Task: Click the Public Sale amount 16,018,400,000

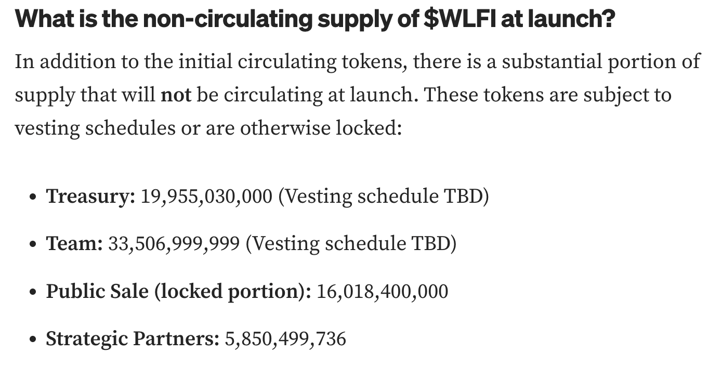Action: tap(383, 292)
